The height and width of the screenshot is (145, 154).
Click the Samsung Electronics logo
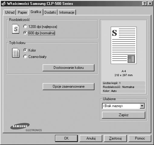(26, 127)
